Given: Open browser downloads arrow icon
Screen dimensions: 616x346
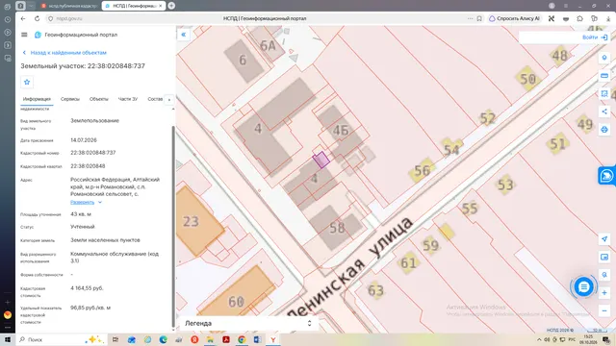Looking at the screenshot, I should point(608,18).
